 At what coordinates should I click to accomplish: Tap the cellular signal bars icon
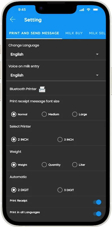[x=82, y=10]
